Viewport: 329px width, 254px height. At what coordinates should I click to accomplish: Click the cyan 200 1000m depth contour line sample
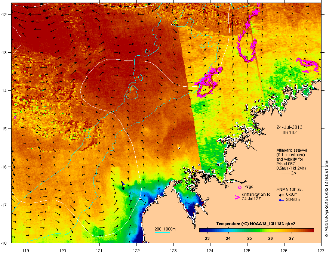[162, 232]
